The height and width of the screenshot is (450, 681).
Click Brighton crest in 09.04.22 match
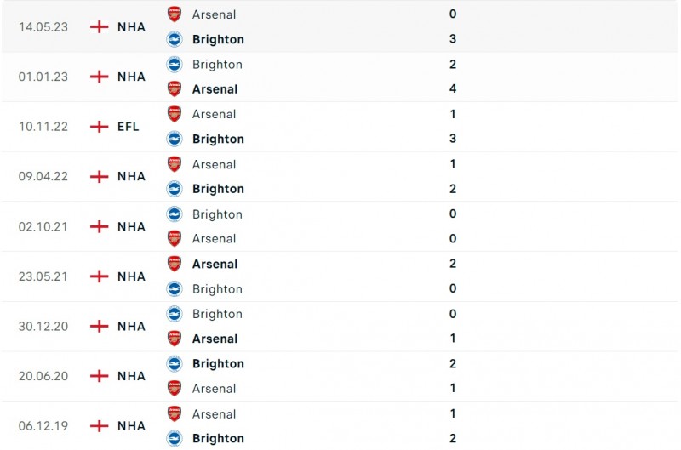point(175,189)
